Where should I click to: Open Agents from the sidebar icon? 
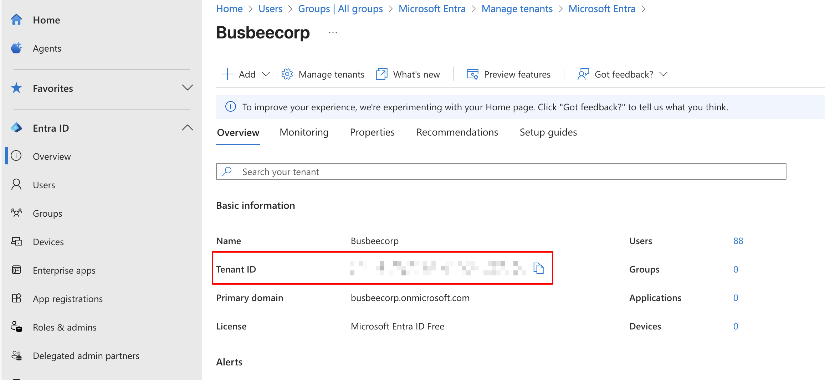coord(16,48)
